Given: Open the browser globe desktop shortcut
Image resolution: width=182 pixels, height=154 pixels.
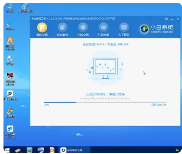Looking at the screenshot, I should (x=10, y=60).
